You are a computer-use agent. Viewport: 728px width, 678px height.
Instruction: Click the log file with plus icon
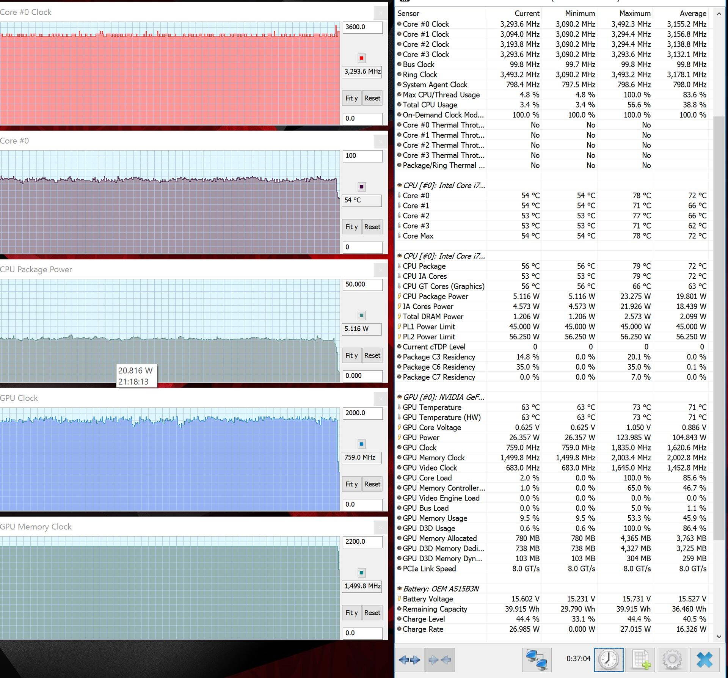[641, 660]
